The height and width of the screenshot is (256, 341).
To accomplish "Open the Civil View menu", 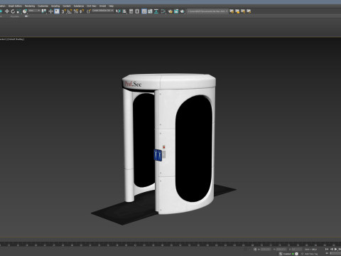I will click(92, 6).
